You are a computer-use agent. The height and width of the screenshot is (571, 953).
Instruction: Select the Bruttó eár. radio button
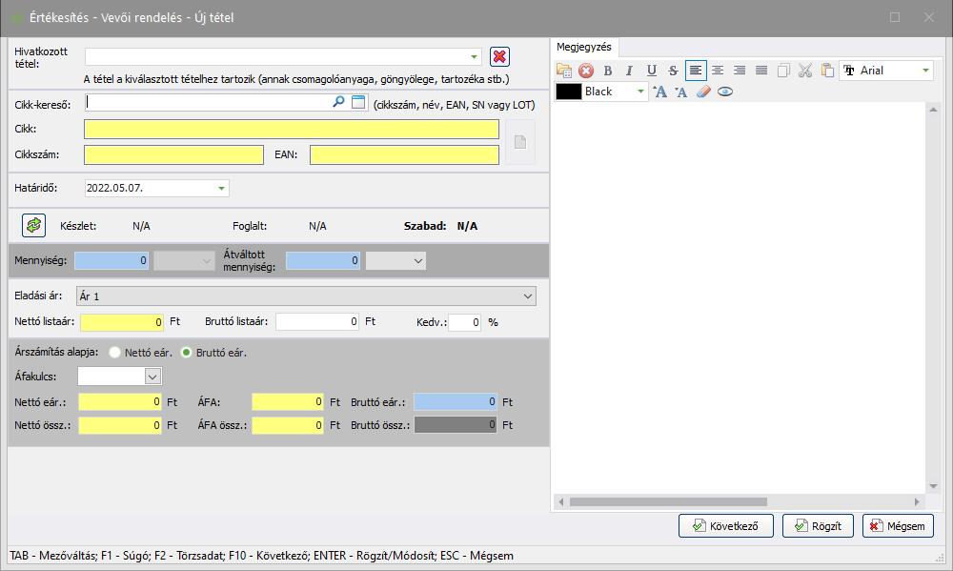point(187,352)
